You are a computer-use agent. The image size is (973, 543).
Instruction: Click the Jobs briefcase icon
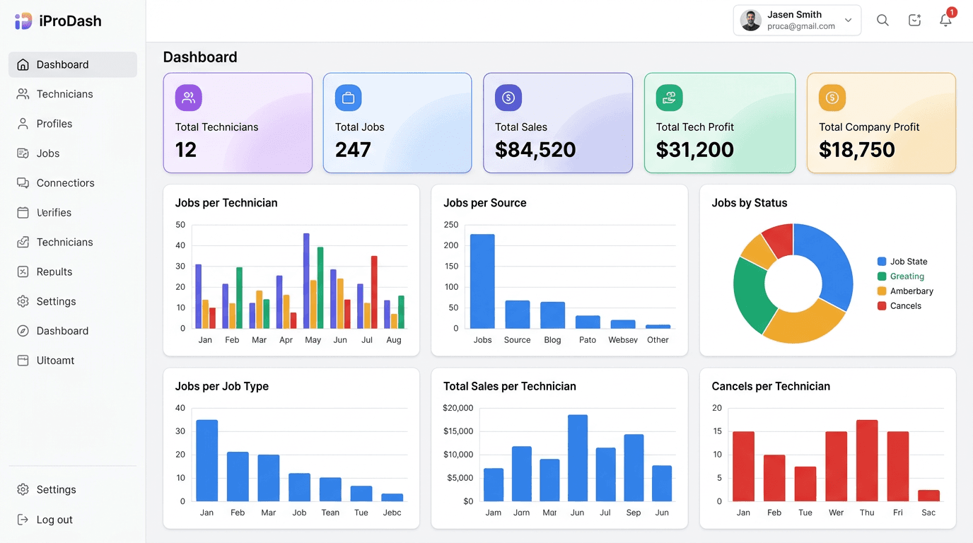[23, 153]
